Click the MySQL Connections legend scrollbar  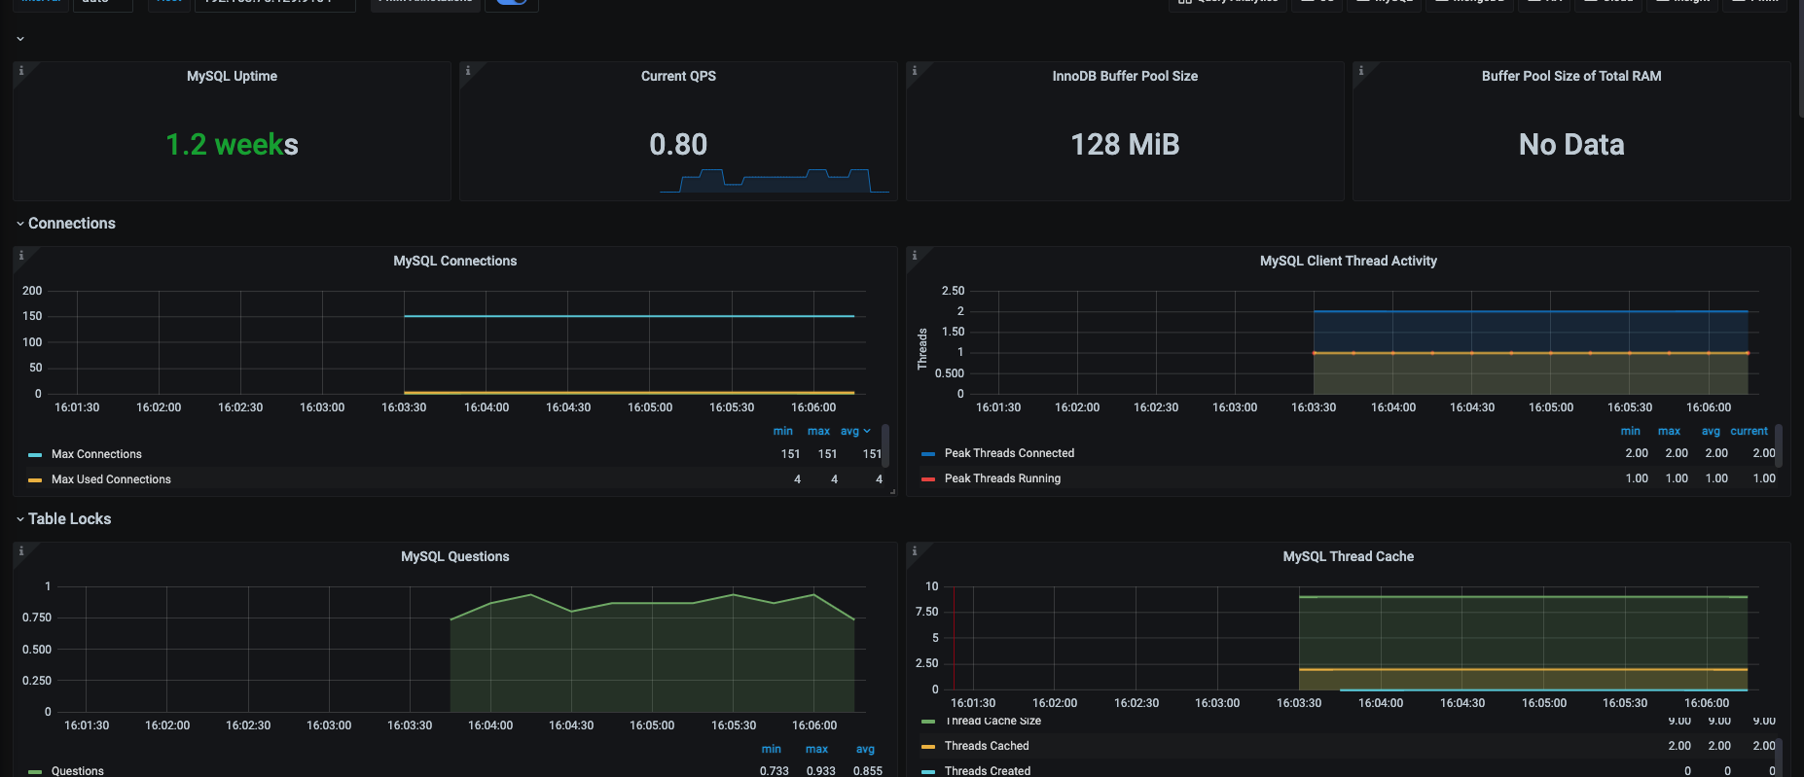(x=885, y=445)
